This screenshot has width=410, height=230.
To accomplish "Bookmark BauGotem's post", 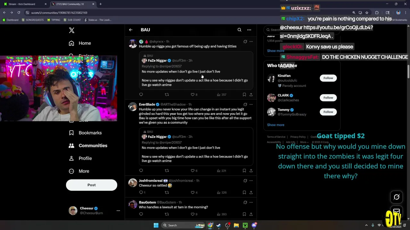I will (x=244, y=214).
